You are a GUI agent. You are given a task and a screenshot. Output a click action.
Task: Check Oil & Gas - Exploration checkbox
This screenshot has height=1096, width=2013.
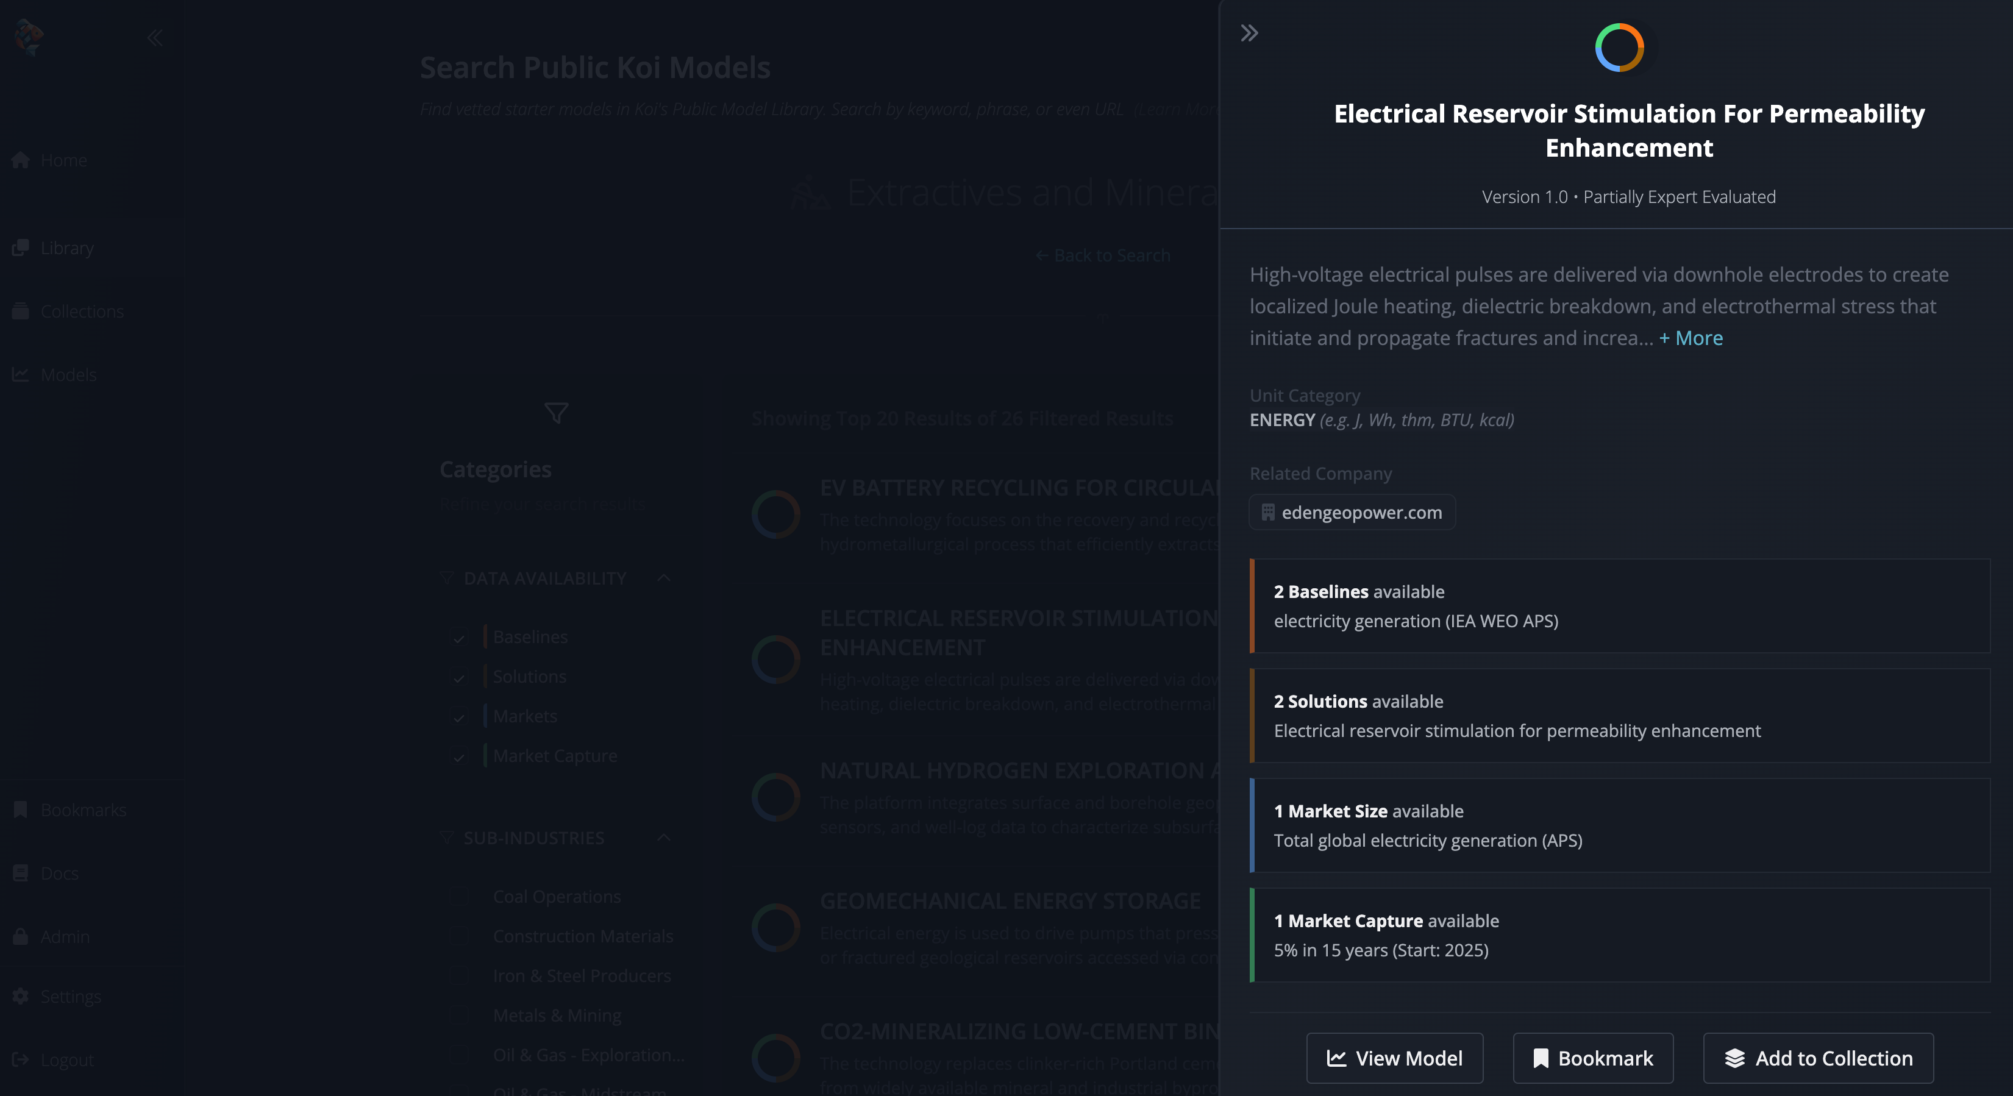[458, 1055]
